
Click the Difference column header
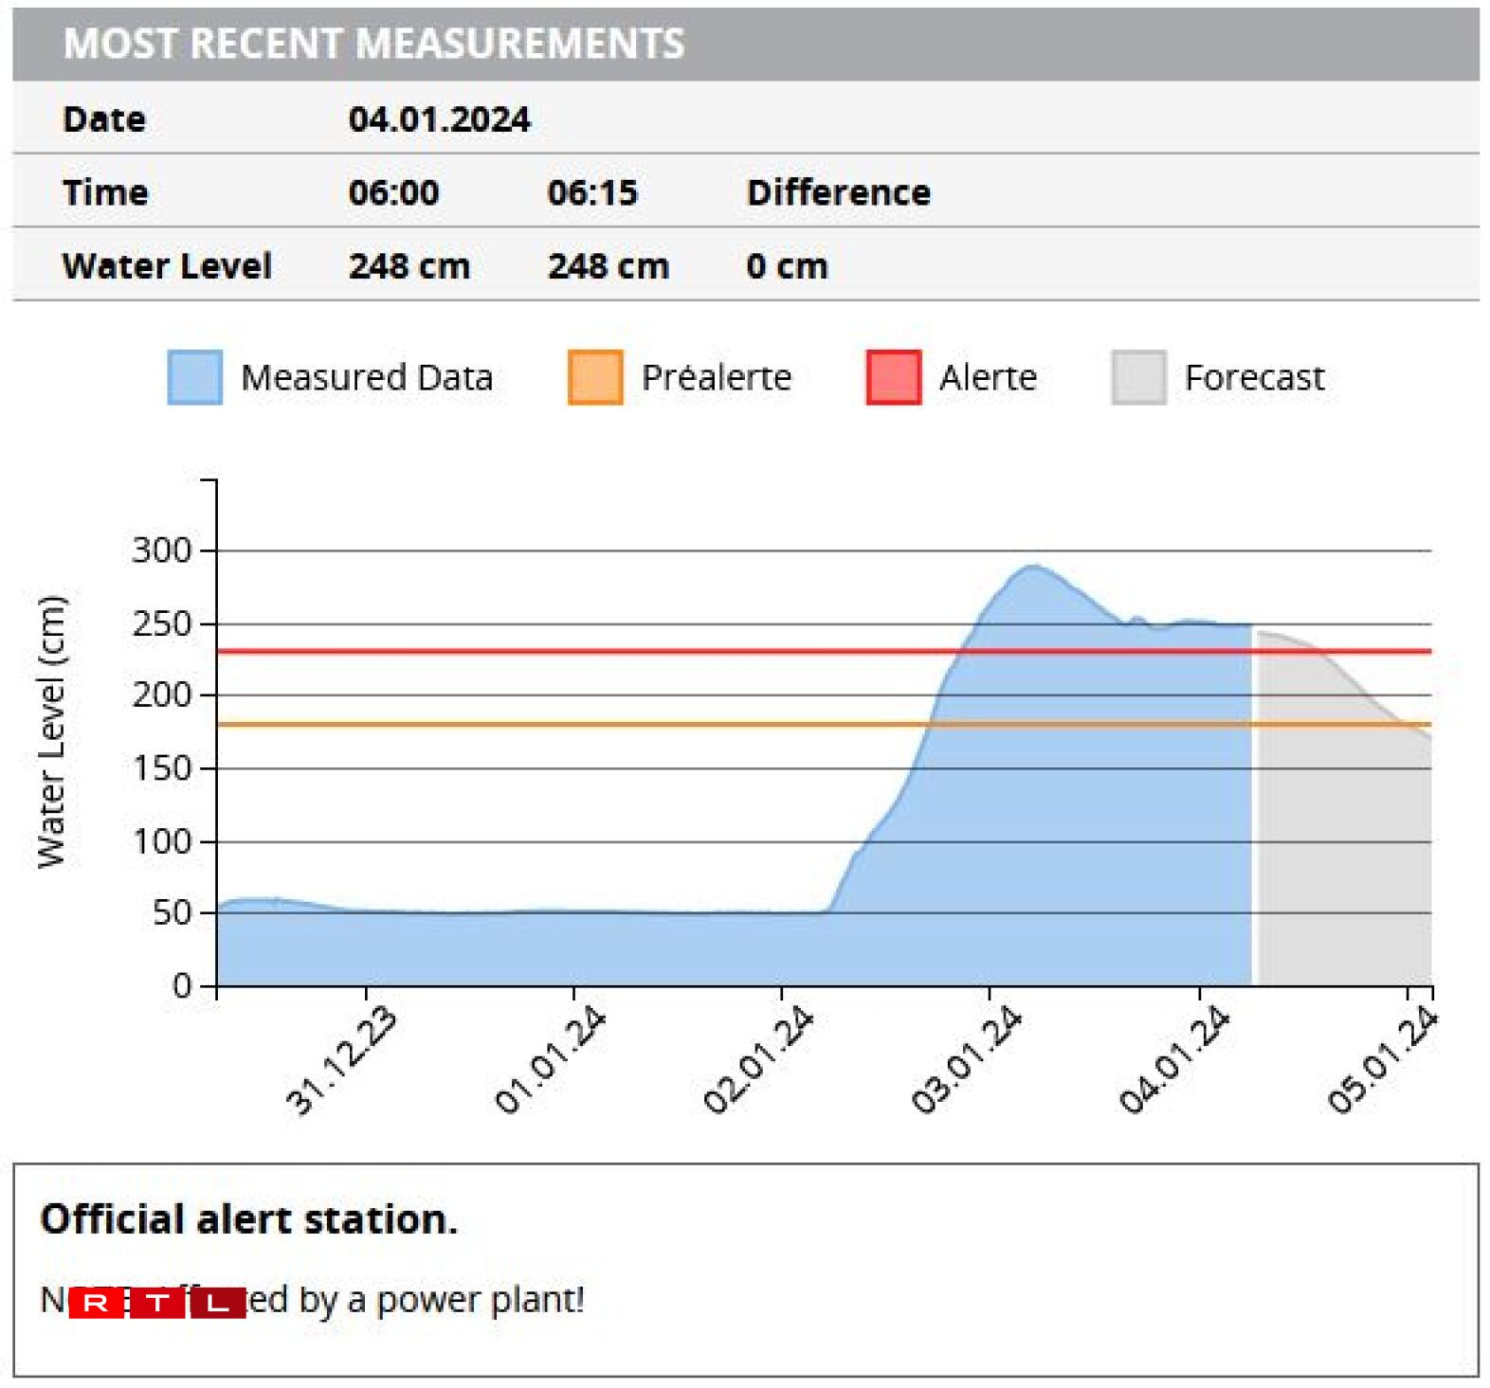coord(838,192)
